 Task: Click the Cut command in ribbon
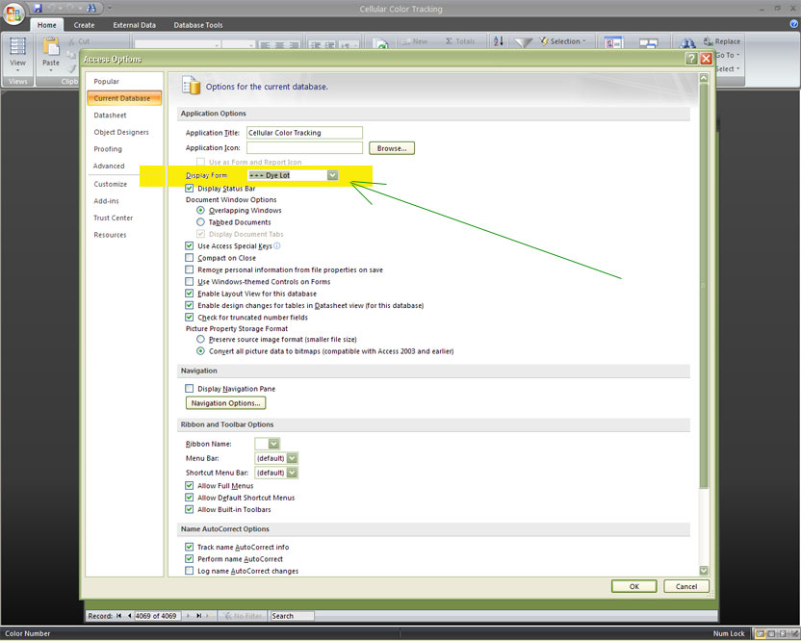point(79,41)
